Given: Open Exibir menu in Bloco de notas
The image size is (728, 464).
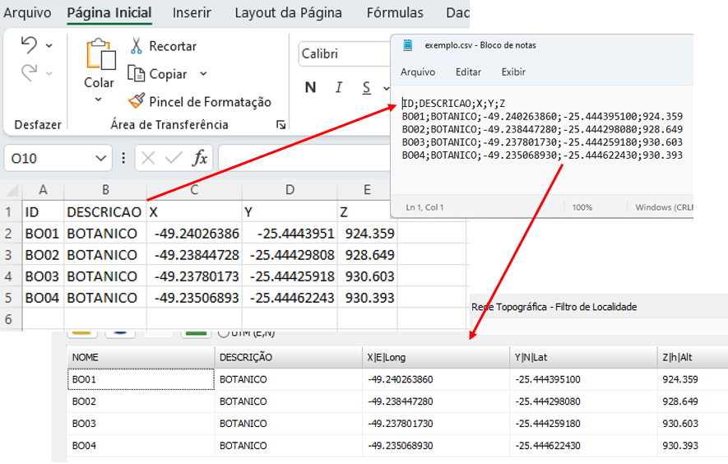Looking at the screenshot, I should click(513, 72).
